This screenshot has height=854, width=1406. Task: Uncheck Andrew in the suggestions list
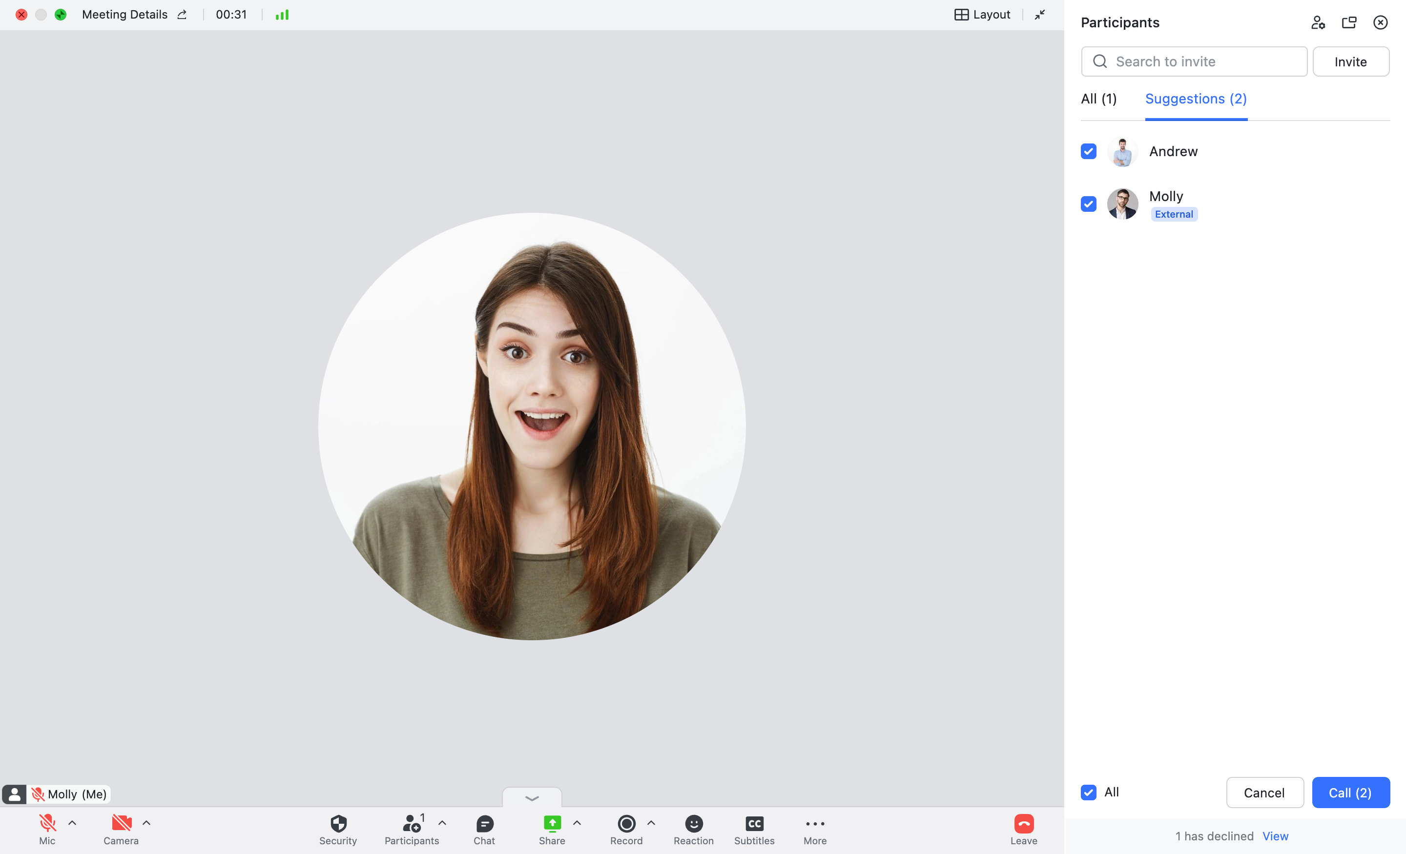point(1088,151)
